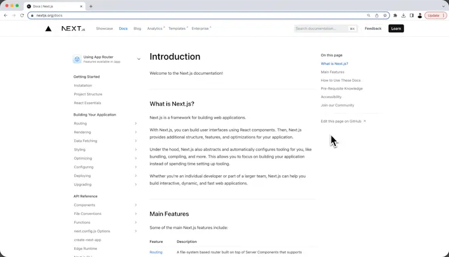The width and height of the screenshot is (449, 257).
Task: Click the Vercel triangle logo
Action: (48, 29)
